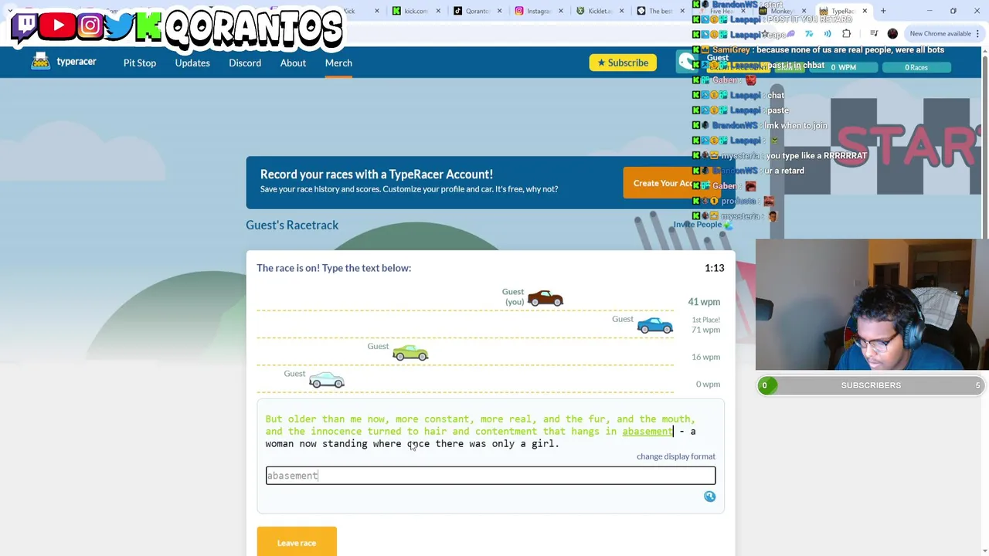This screenshot has width=989, height=556.
Task: Click the white car at 0 wpm
Action: point(327,380)
